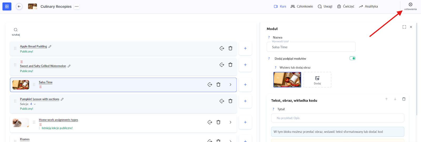Delete the Apple Bread Pudding lesson
Image resolution: width=421 pixels, height=142 pixels.
pyautogui.click(x=230, y=48)
